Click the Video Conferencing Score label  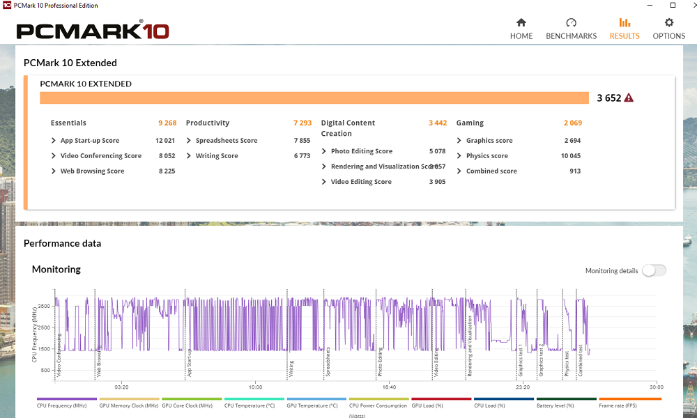tap(101, 155)
